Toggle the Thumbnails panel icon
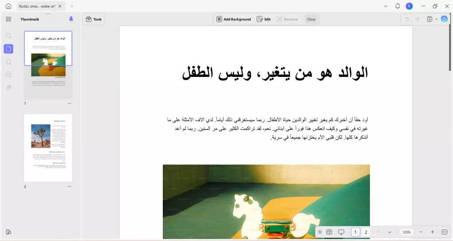 [x=8, y=49]
